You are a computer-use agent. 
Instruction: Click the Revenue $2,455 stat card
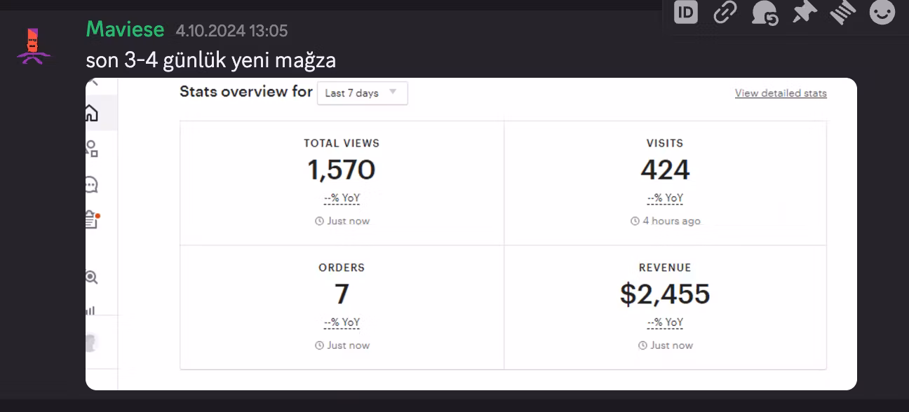(x=665, y=307)
